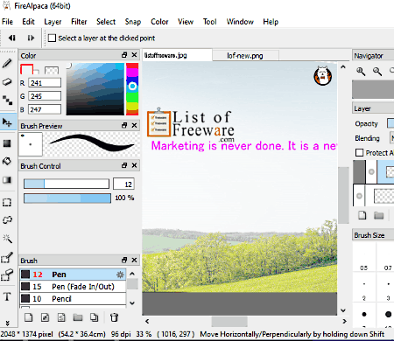Pick the Lasso select tool

(x=7, y=219)
